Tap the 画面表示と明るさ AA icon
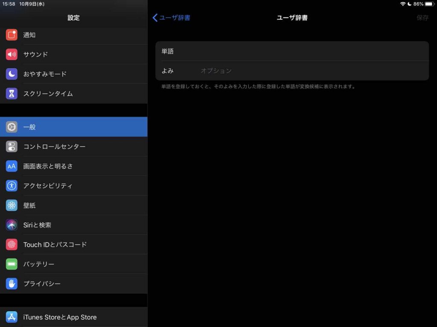Screen dimensions: 437x327 [12, 166]
